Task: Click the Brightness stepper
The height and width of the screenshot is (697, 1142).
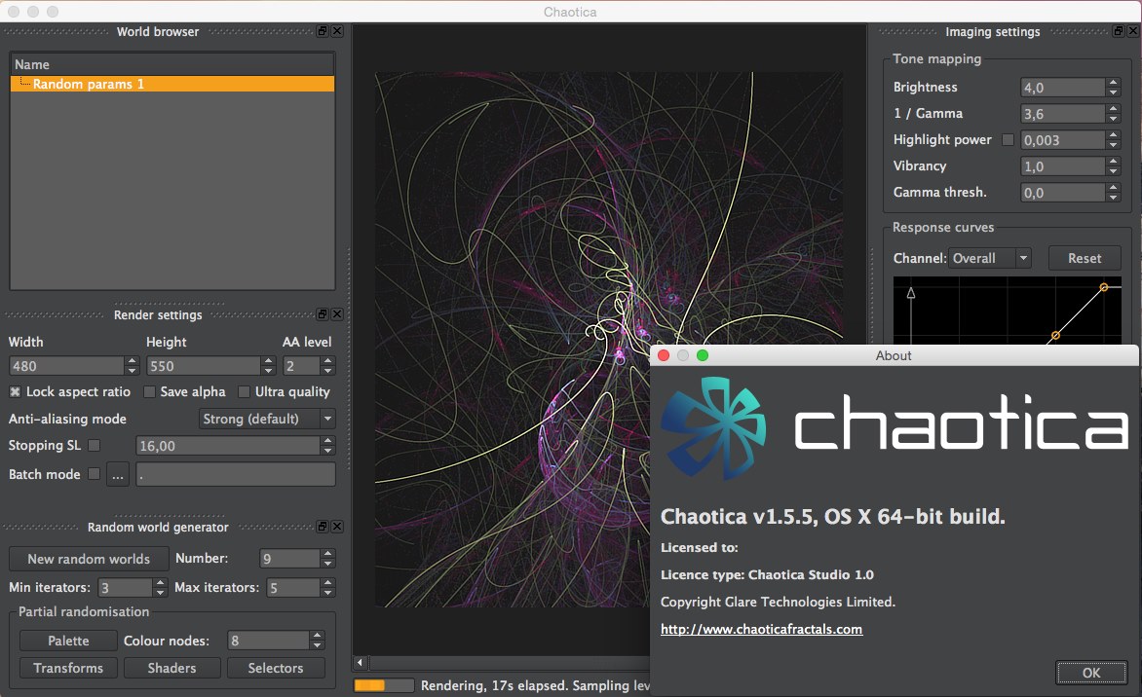Action: [x=1113, y=88]
